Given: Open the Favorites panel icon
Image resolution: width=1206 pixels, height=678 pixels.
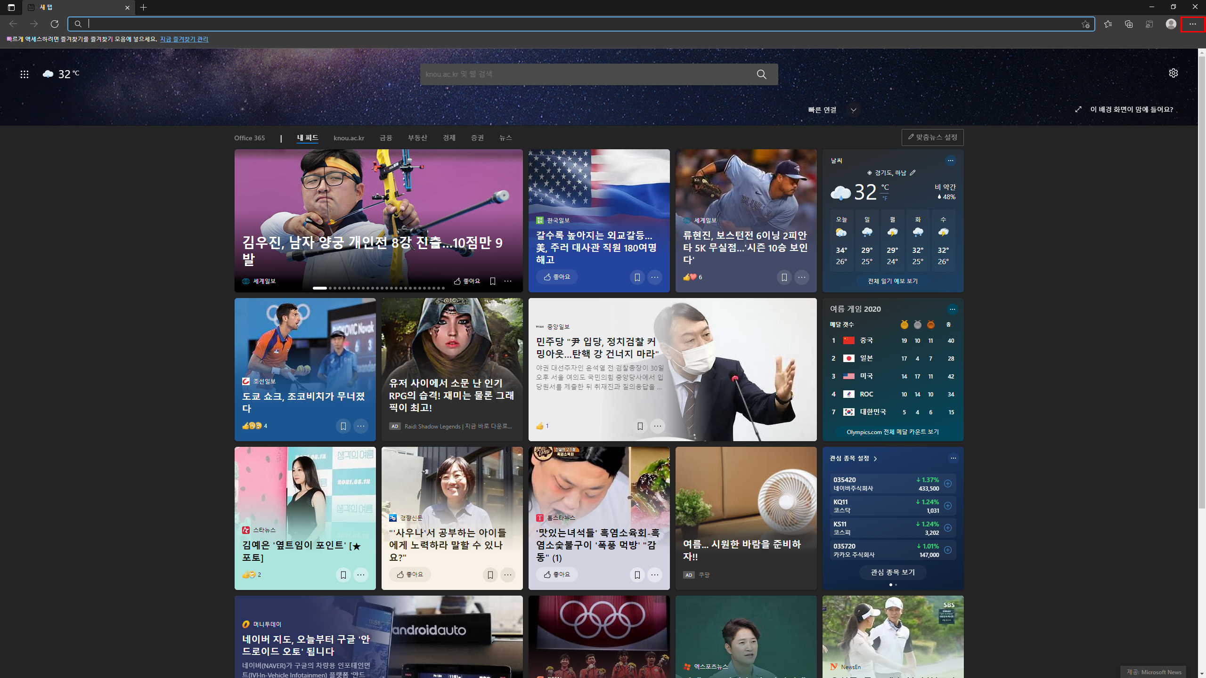Looking at the screenshot, I should [1108, 24].
